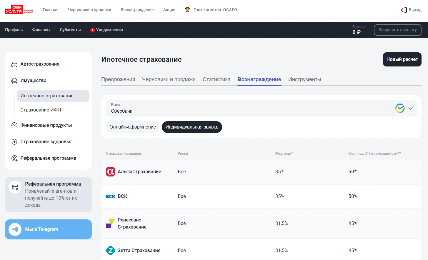Click the logout arrow icon
Viewport: 428px width, 260px height.
pyautogui.click(x=404, y=10)
